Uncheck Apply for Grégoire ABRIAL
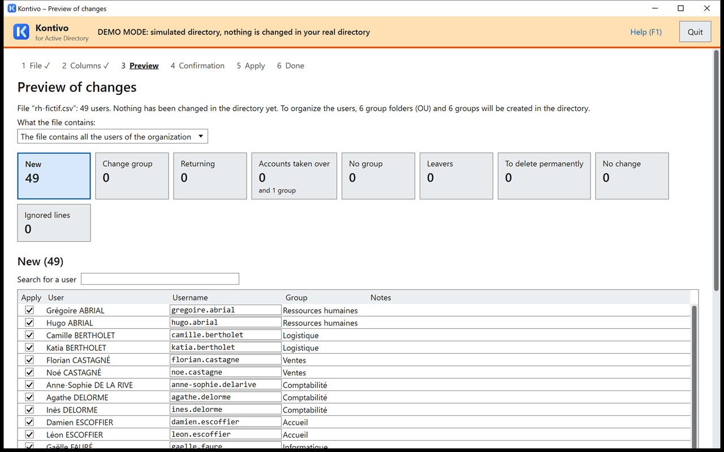The height and width of the screenshot is (452, 724). coord(29,310)
